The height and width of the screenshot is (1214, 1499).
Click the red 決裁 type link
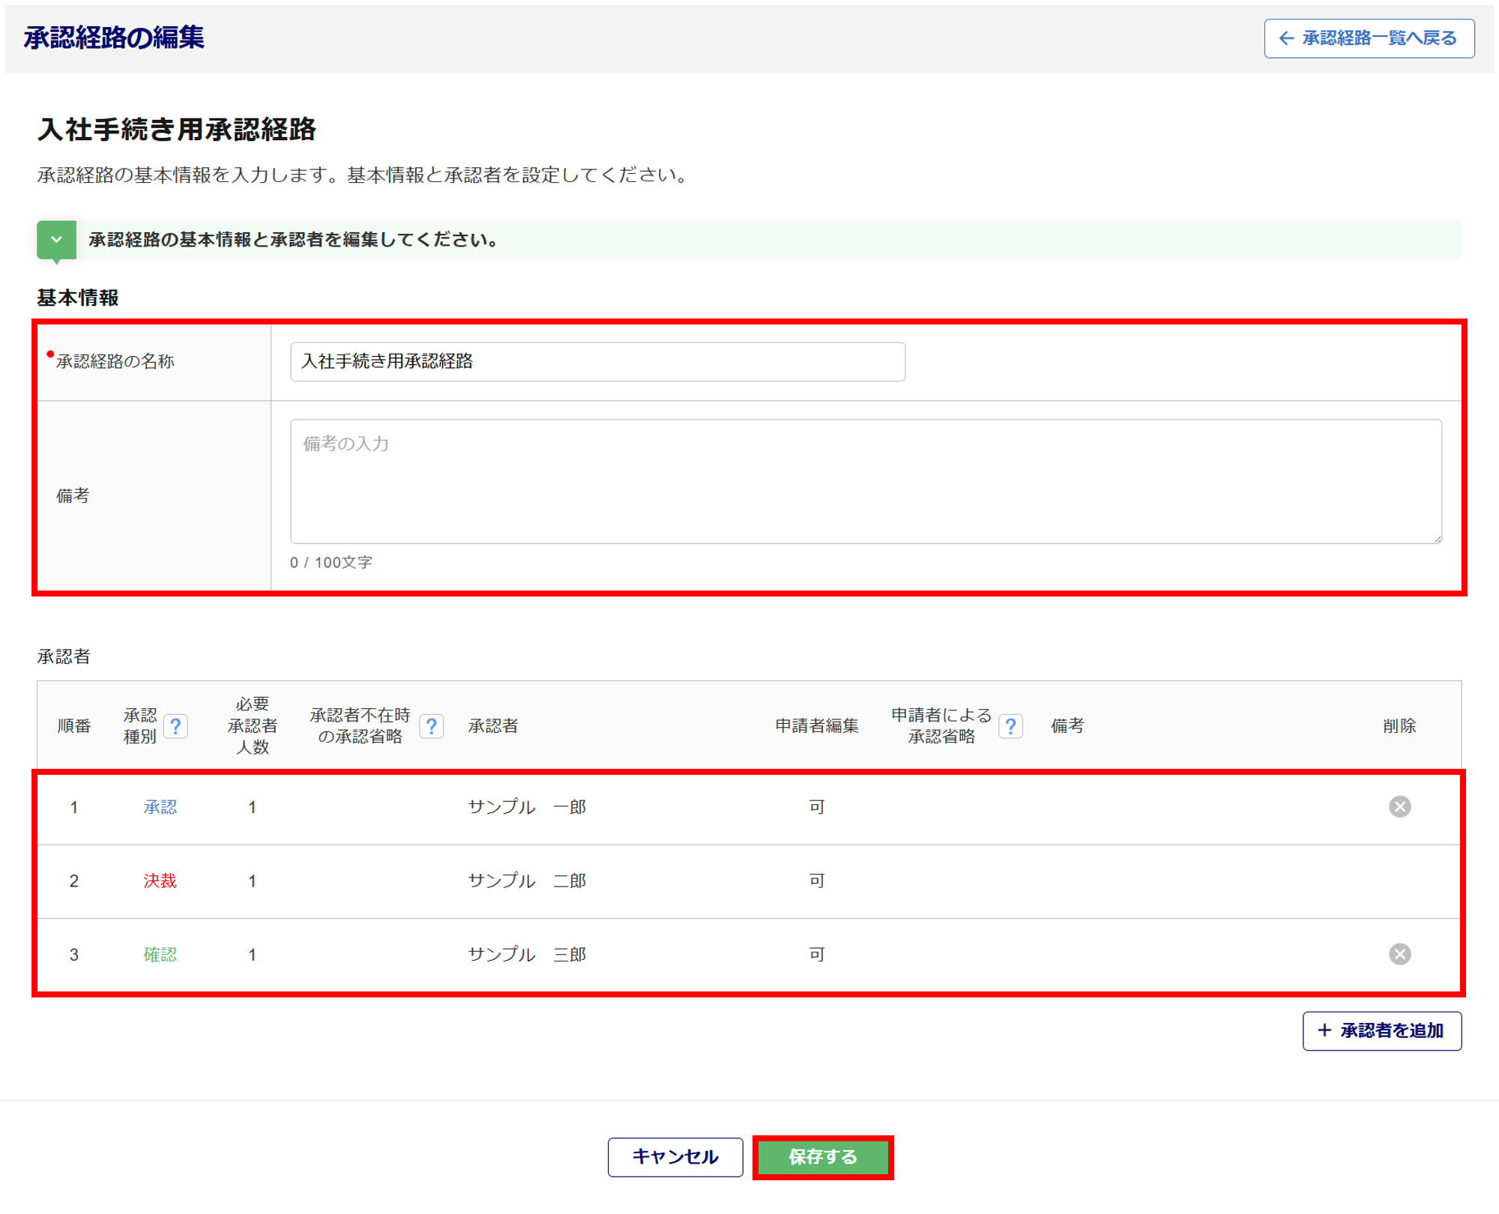pyautogui.click(x=160, y=881)
